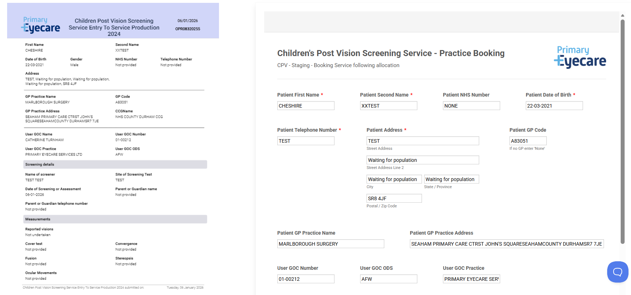
Task: Click the Patient Date of Birth field
Action: [554, 106]
